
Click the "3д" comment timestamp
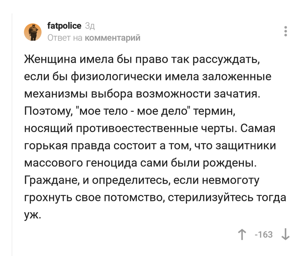[x=90, y=26]
